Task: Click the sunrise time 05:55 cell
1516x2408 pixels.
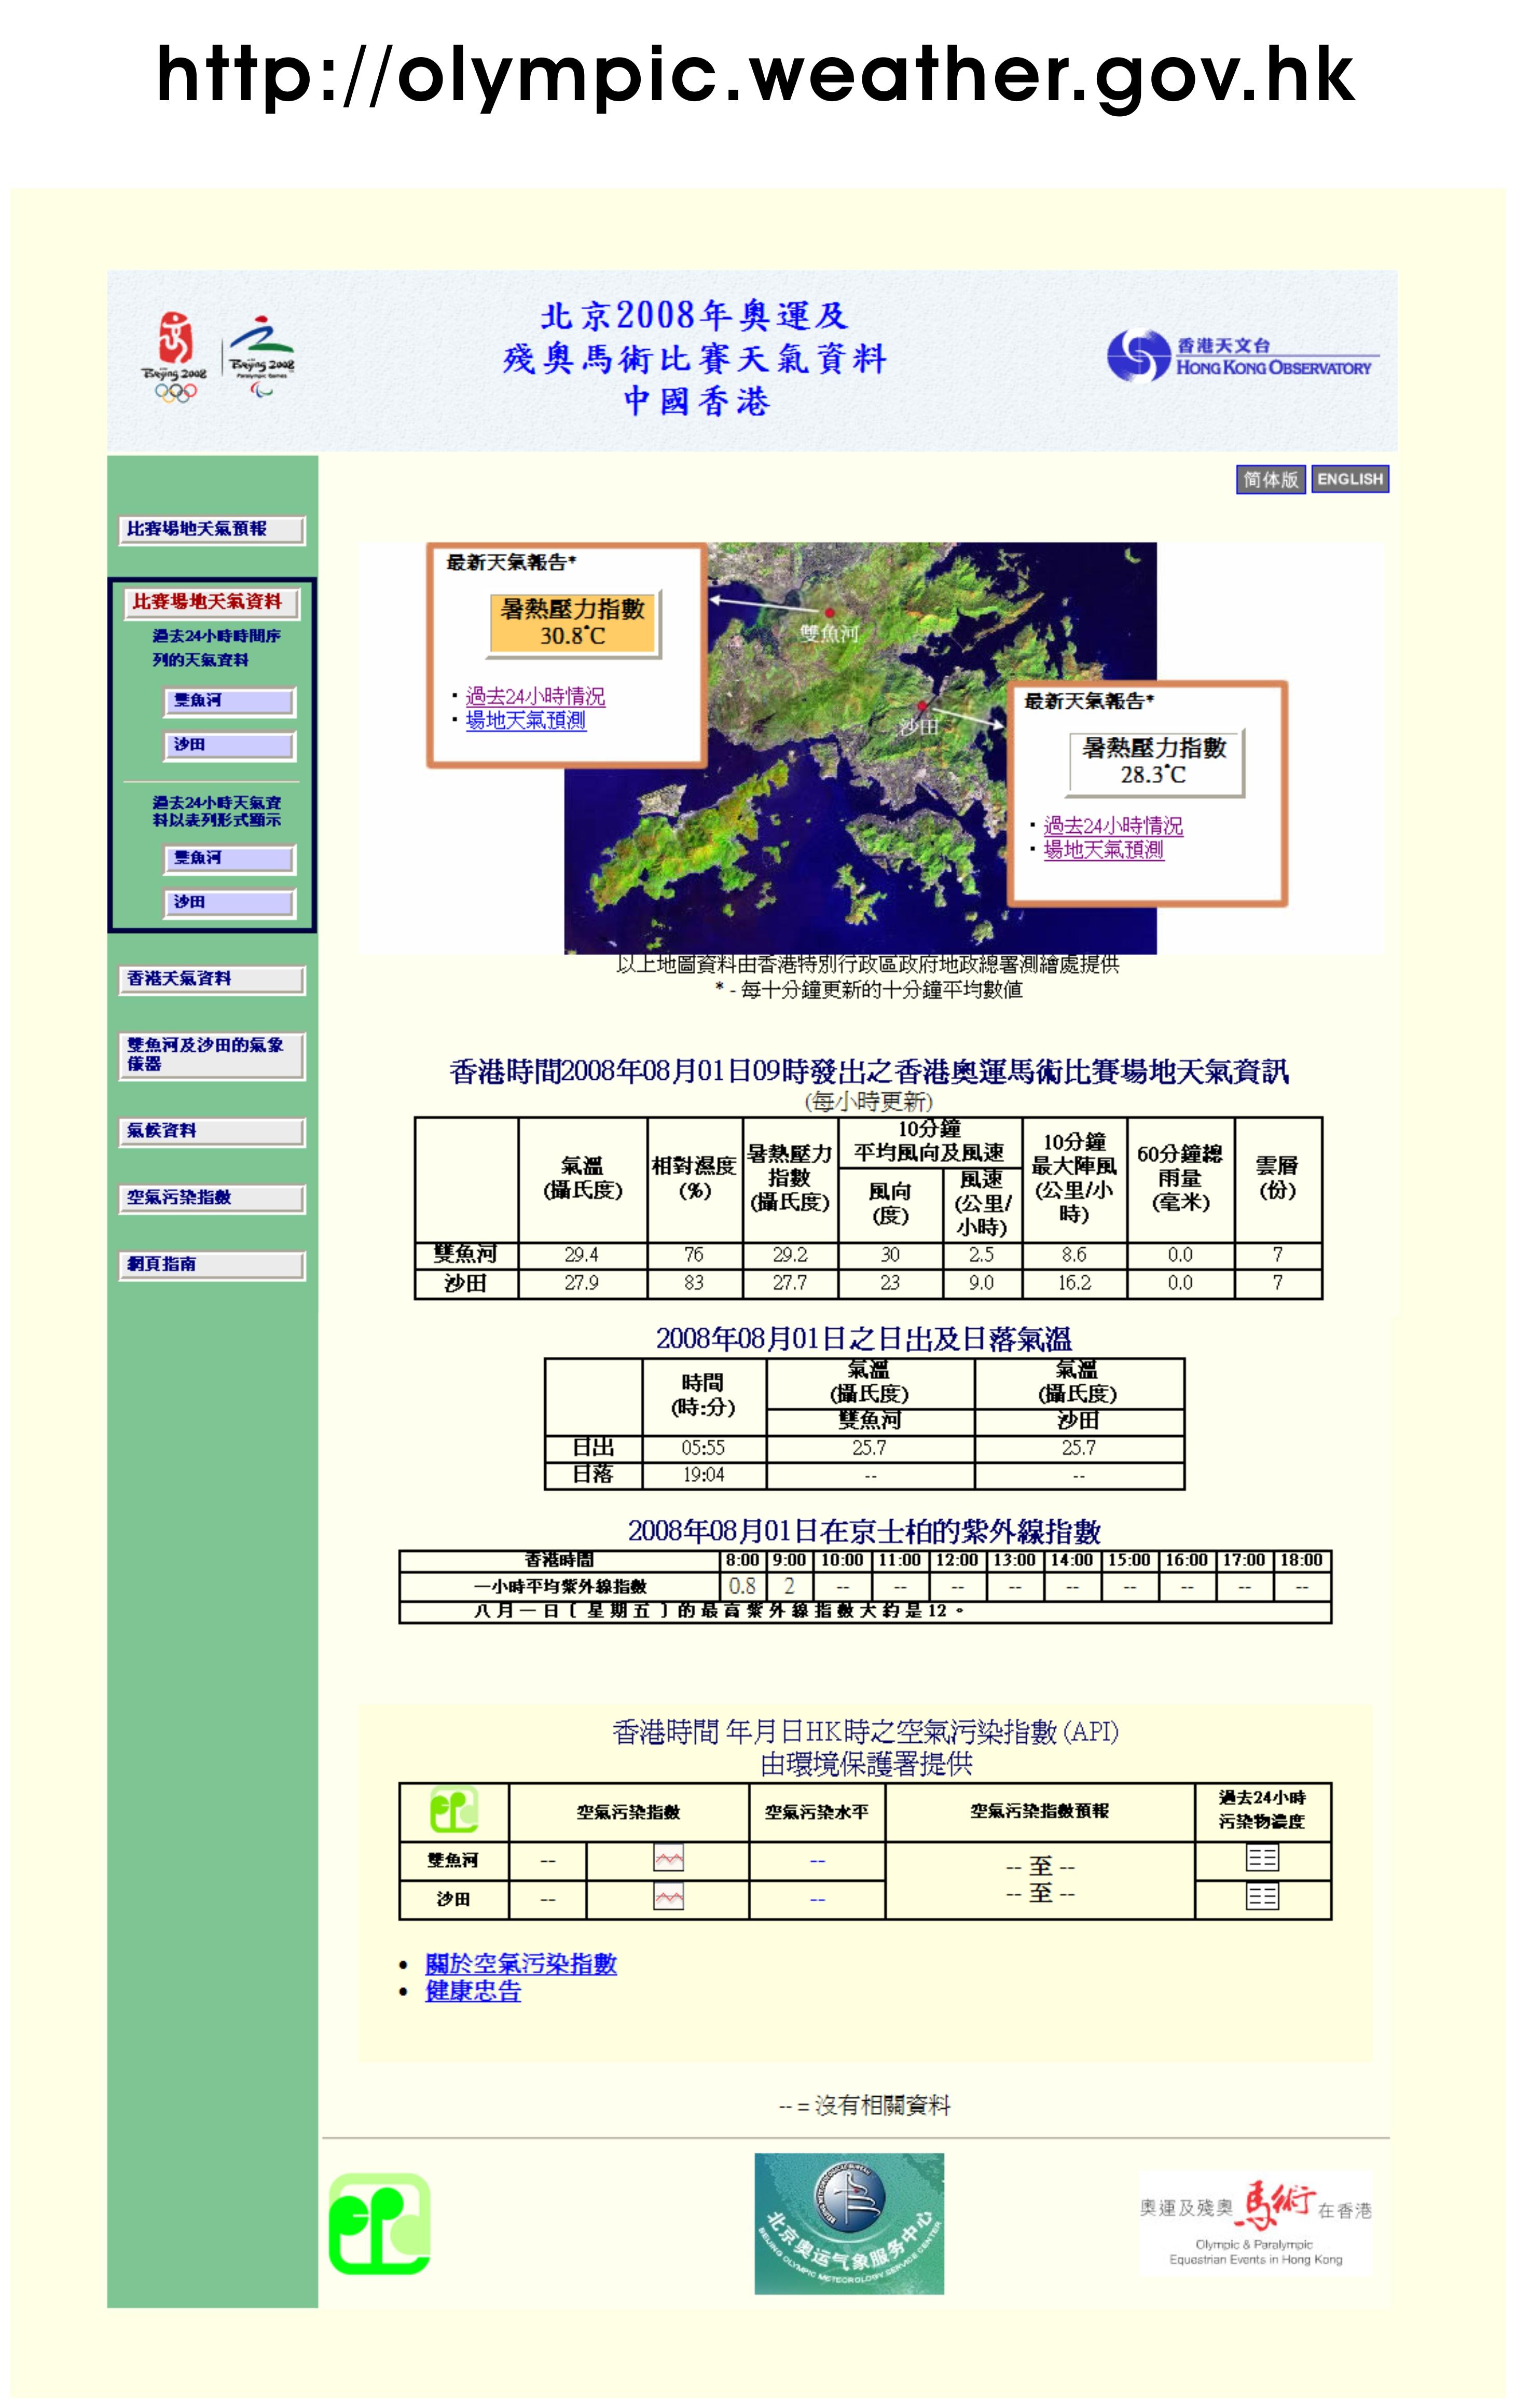Action: [703, 1448]
